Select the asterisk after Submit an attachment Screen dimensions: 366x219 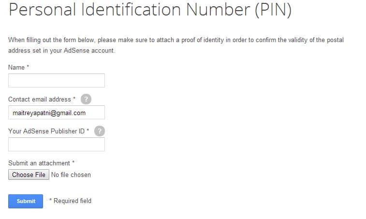pyautogui.click(x=73, y=162)
